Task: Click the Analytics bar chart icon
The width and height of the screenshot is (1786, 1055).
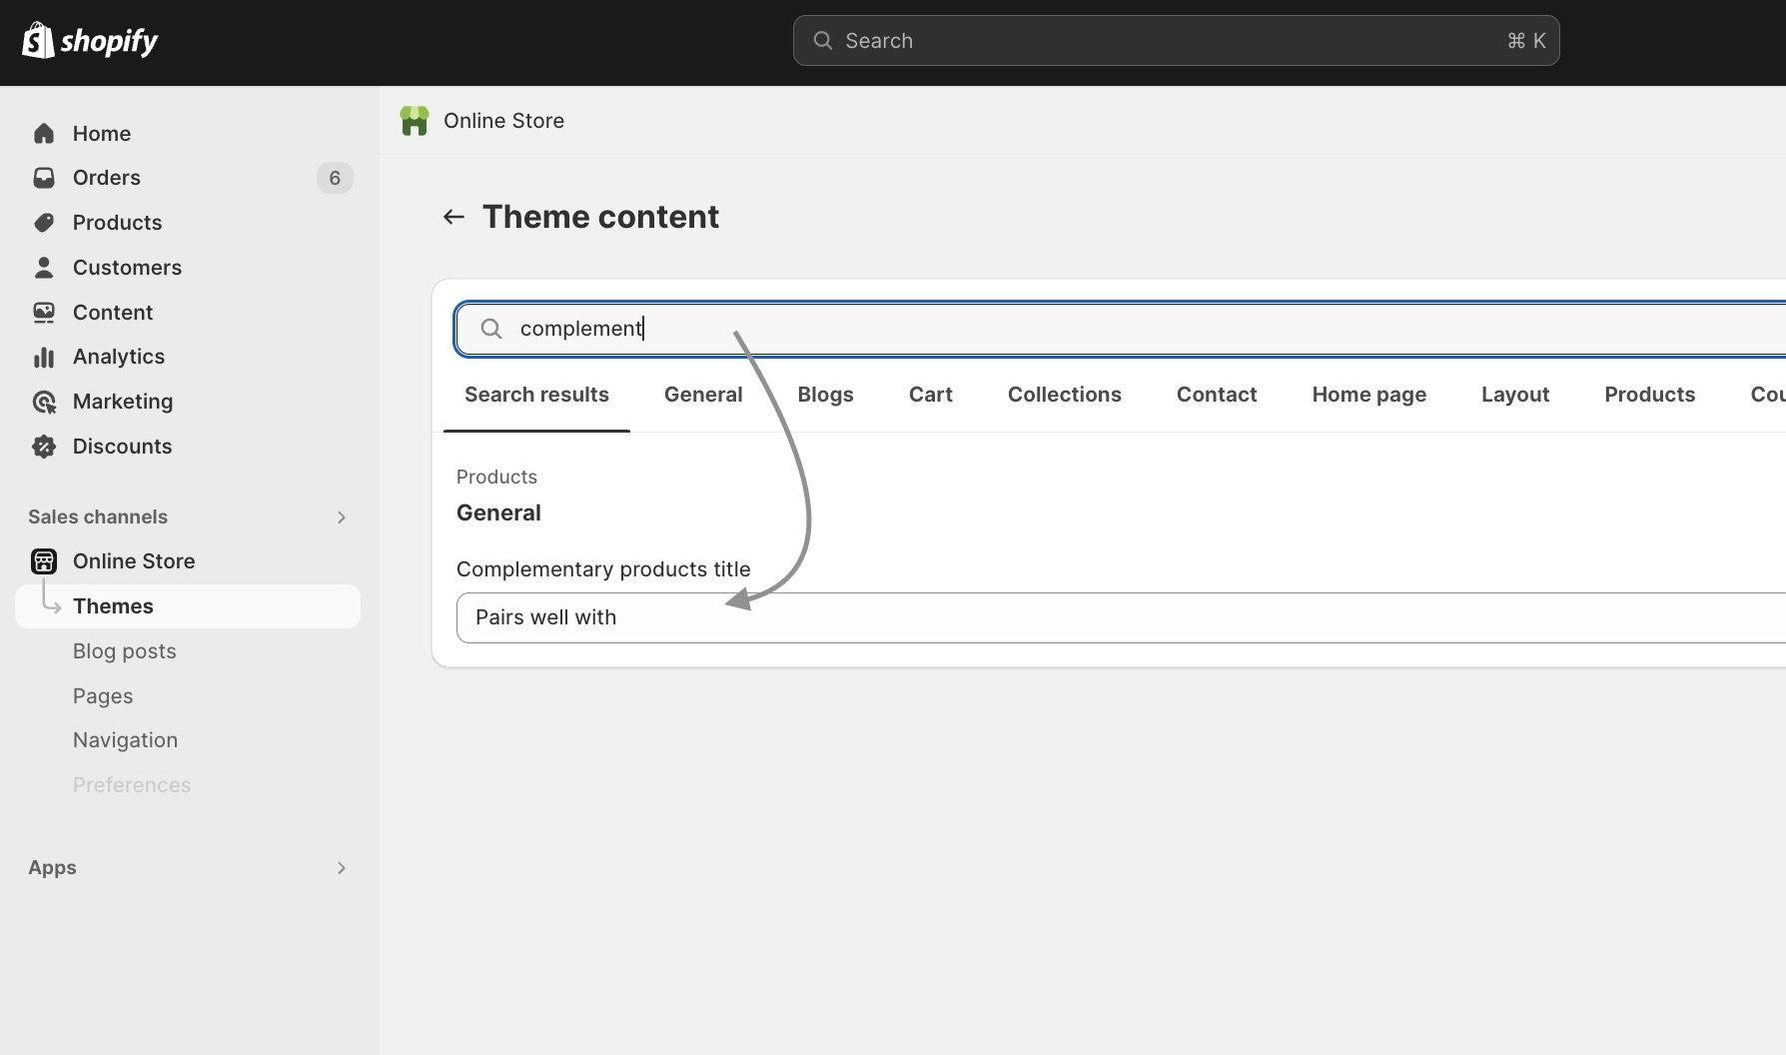Action: point(44,357)
